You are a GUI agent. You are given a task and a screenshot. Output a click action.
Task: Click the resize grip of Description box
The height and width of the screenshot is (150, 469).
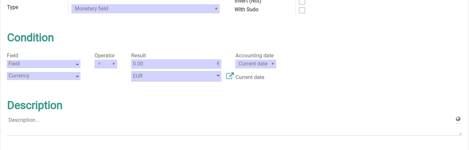(x=460, y=133)
